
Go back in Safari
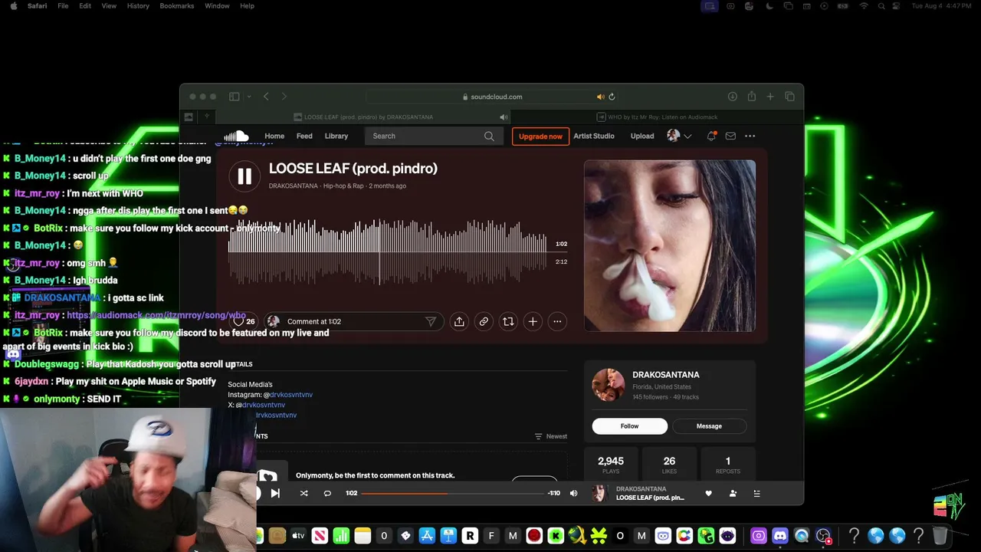pos(266,97)
